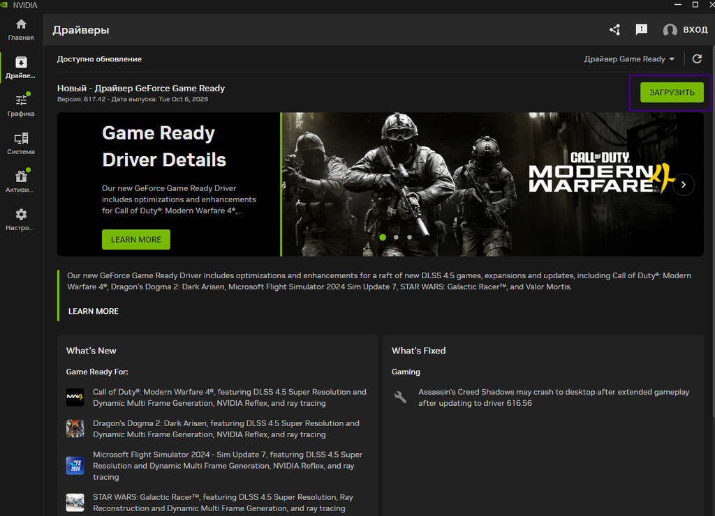Screen dimensions: 715x516
Task: Click the Flight Simulator 2024 game icon
Action: (75, 466)
